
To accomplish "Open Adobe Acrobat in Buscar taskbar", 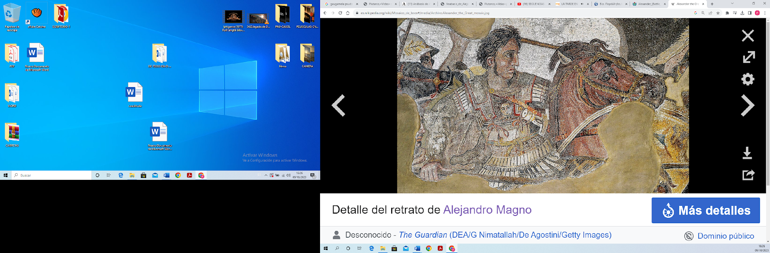I will 190,176.
